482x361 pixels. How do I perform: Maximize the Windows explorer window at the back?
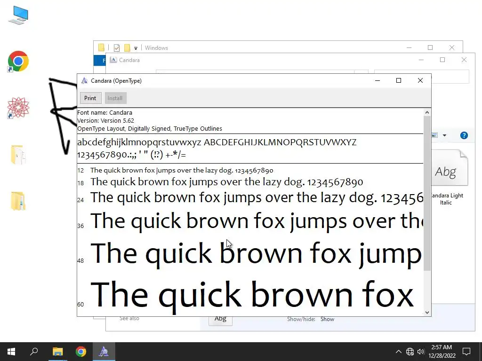(430, 47)
